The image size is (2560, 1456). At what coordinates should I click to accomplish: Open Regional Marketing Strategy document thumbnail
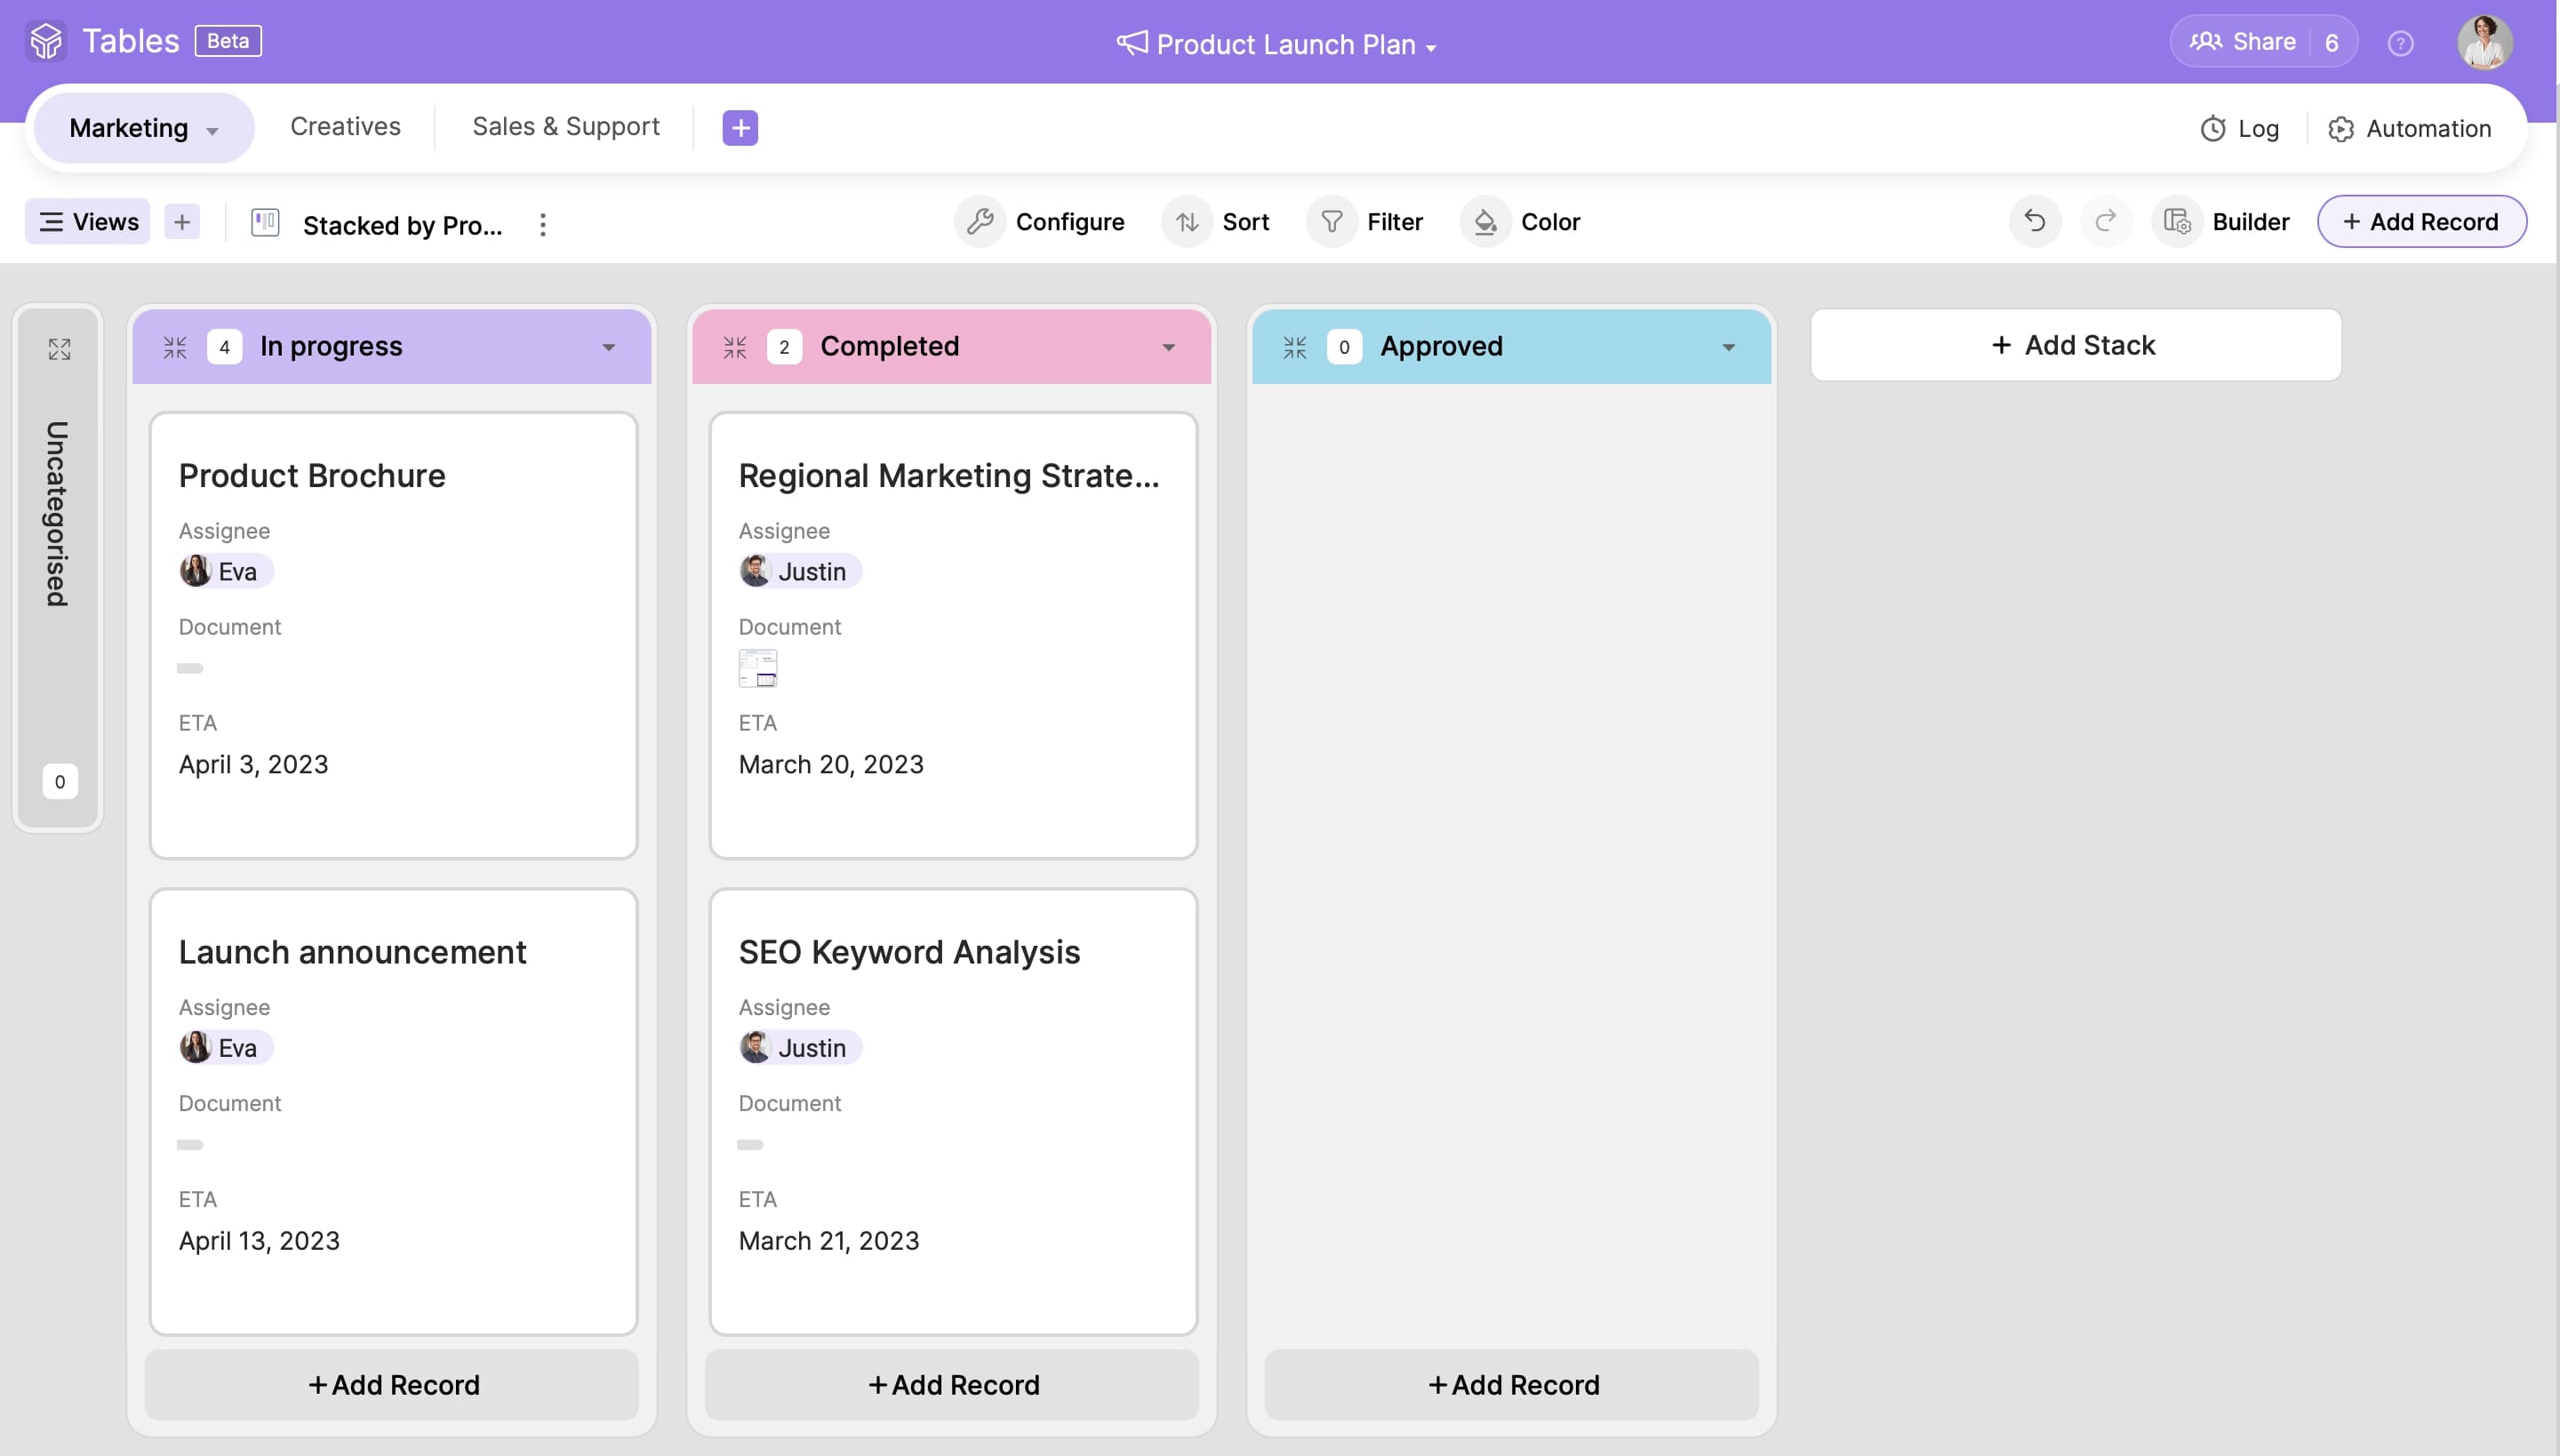(x=758, y=668)
